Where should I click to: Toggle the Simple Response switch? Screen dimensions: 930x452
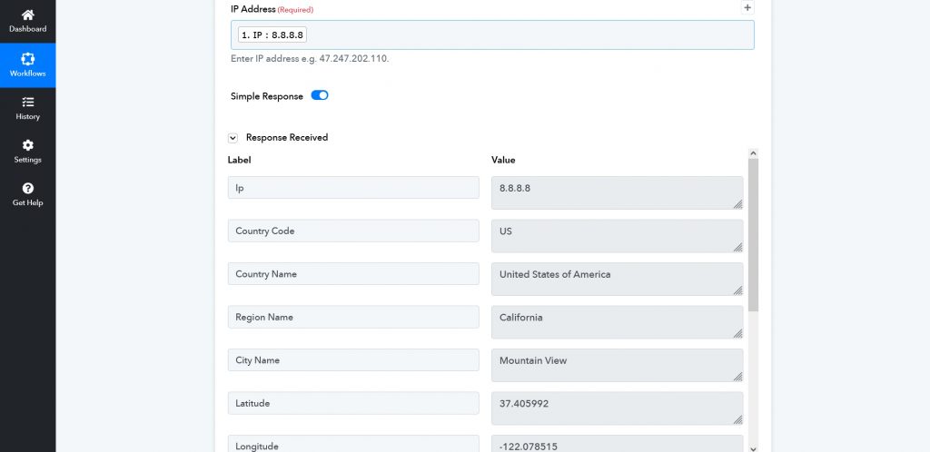[x=320, y=95]
